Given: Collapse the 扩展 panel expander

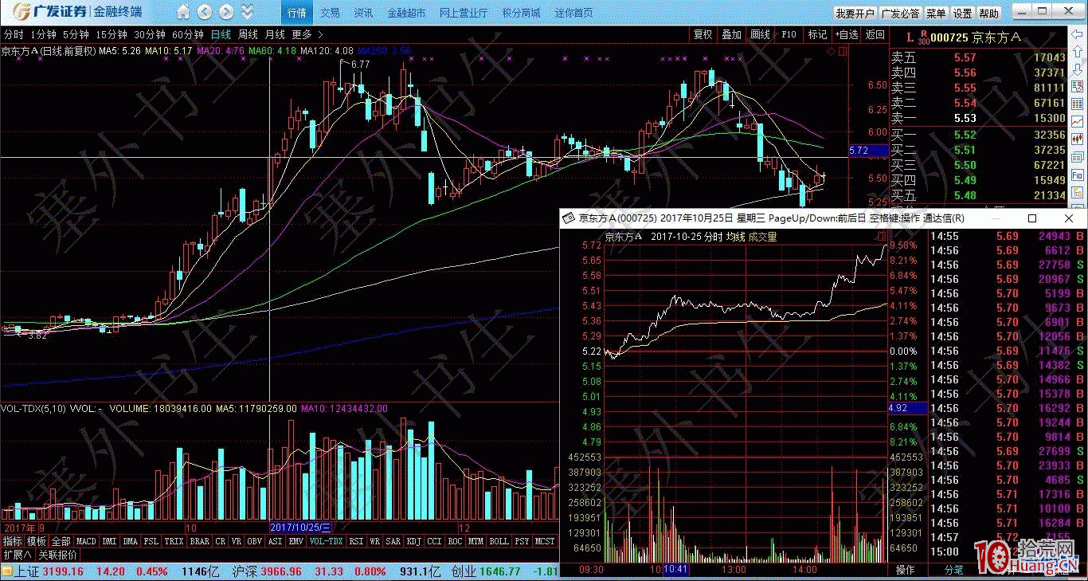Looking at the screenshot, I should [x=17, y=555].
